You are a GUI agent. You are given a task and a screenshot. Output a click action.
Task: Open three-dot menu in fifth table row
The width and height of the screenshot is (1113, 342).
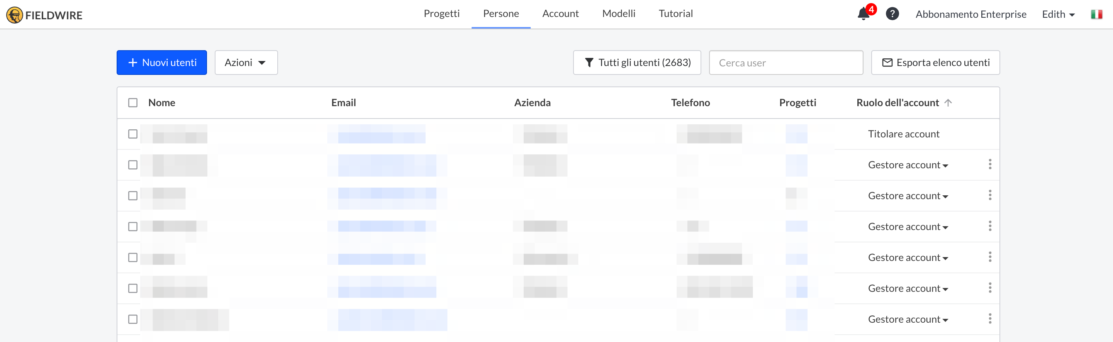point(990,257)
